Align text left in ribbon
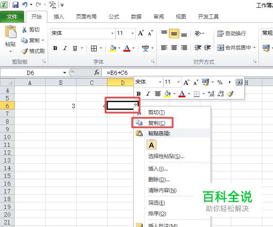The height and width of the screenshot is (227, 273). tap(164, 47)
